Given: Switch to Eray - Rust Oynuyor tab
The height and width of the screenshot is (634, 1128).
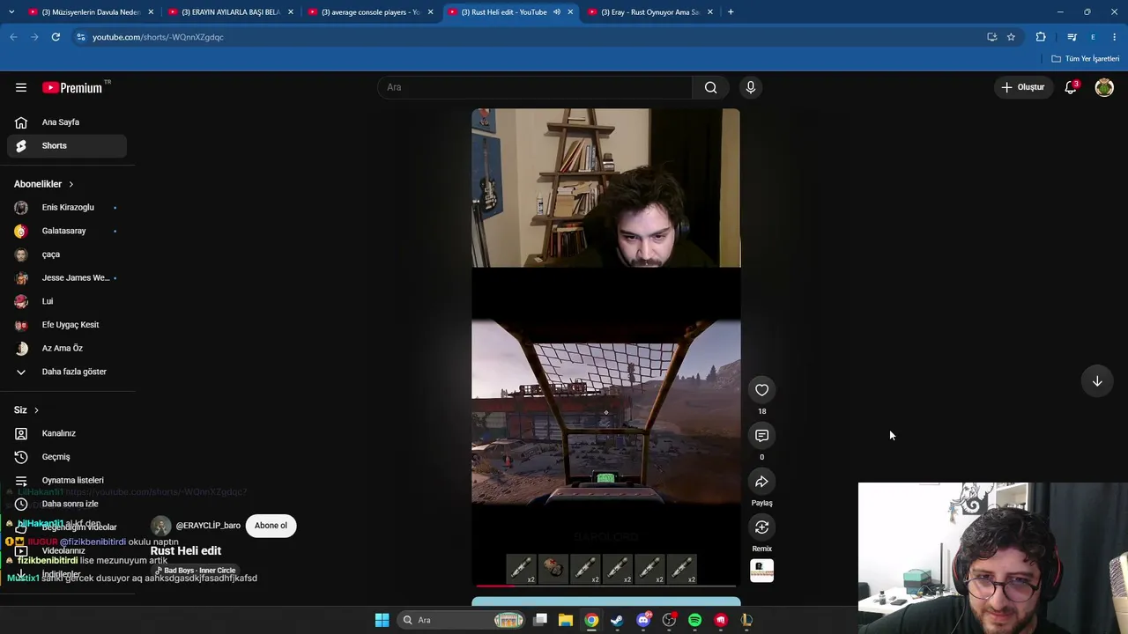Looking at the screenshot, I should tap(649, 12).
